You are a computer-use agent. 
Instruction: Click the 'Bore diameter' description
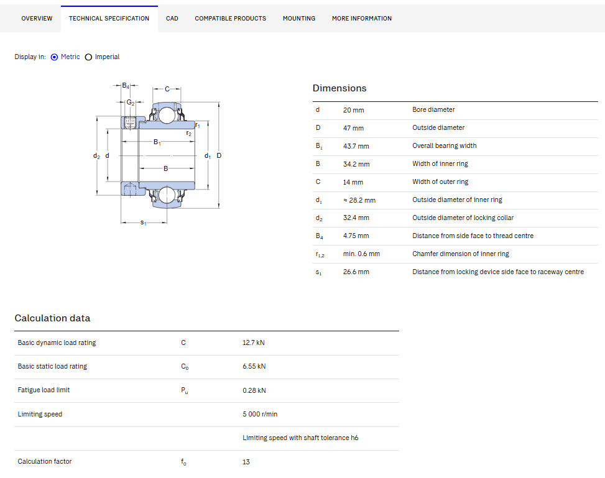tap(433, 109)
